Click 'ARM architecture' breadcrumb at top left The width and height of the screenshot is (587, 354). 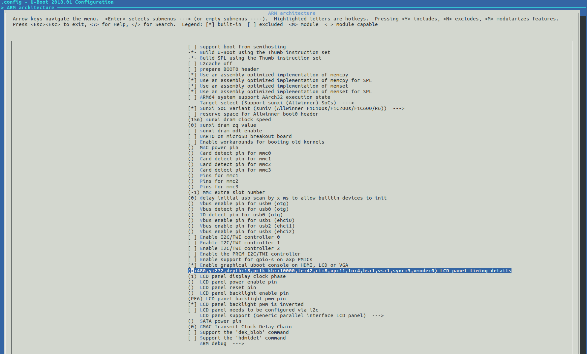coord(30,8)
